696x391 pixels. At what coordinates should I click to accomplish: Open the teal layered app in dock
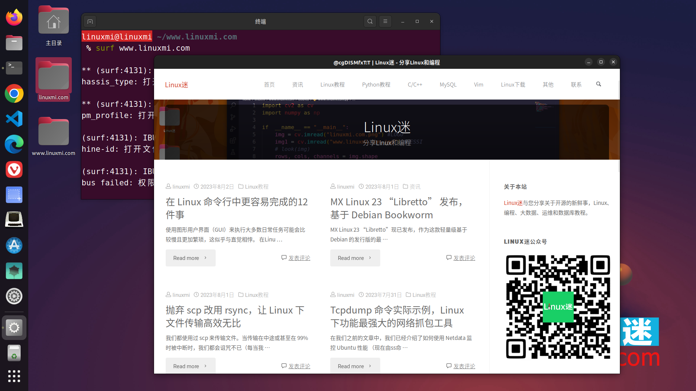click(x=14, y=271)
